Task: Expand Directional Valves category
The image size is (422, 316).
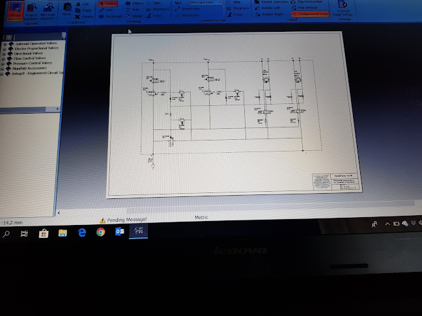Action: coord(4,54)
